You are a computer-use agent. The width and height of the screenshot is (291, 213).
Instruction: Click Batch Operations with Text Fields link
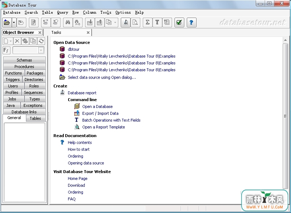pos(111,120)
